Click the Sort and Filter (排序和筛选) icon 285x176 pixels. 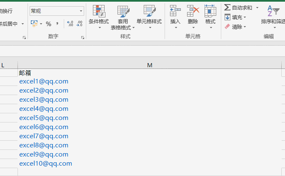pyautogui.click(x=273, y=11)
